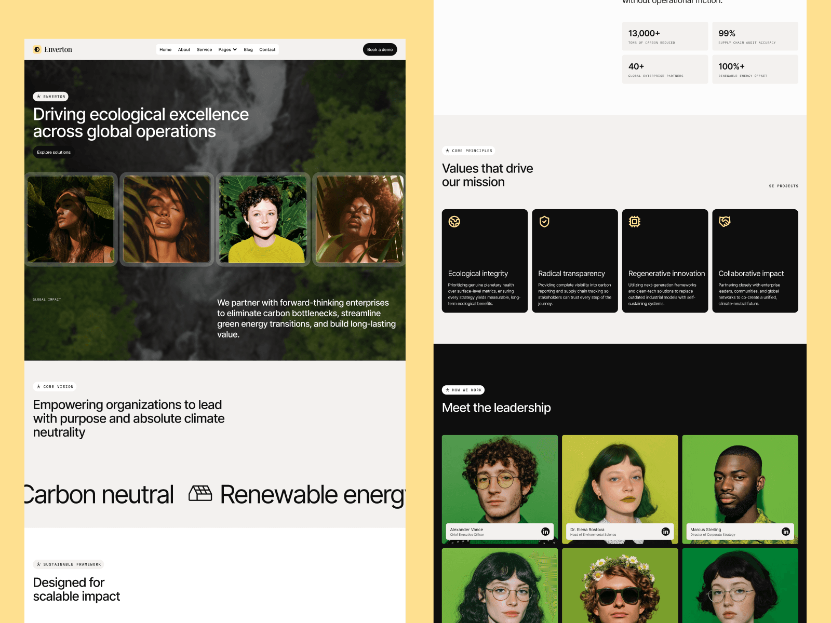This screenshot has width=831, height=623.
Task: Open Marcus Sterling's LinkedIn icon
Action: pyautogui.click(x=786, y=532)
